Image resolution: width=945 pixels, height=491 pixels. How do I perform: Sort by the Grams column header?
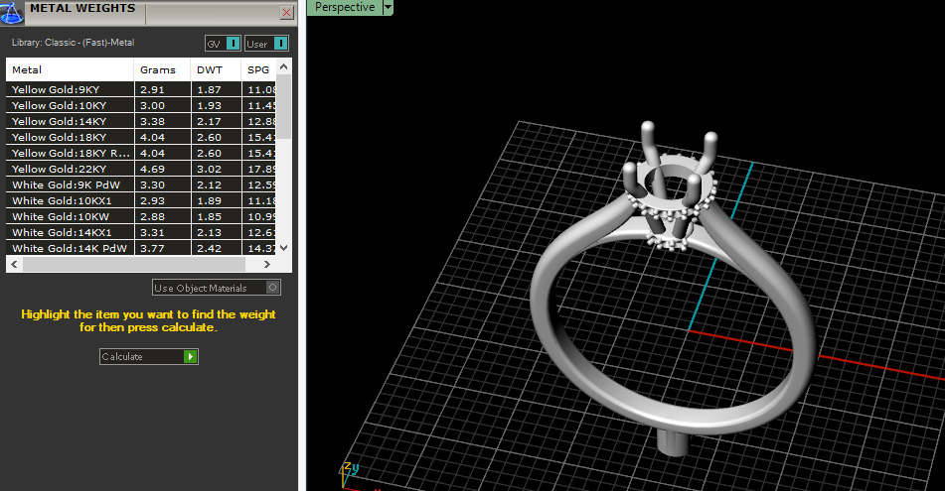[162, 69]
